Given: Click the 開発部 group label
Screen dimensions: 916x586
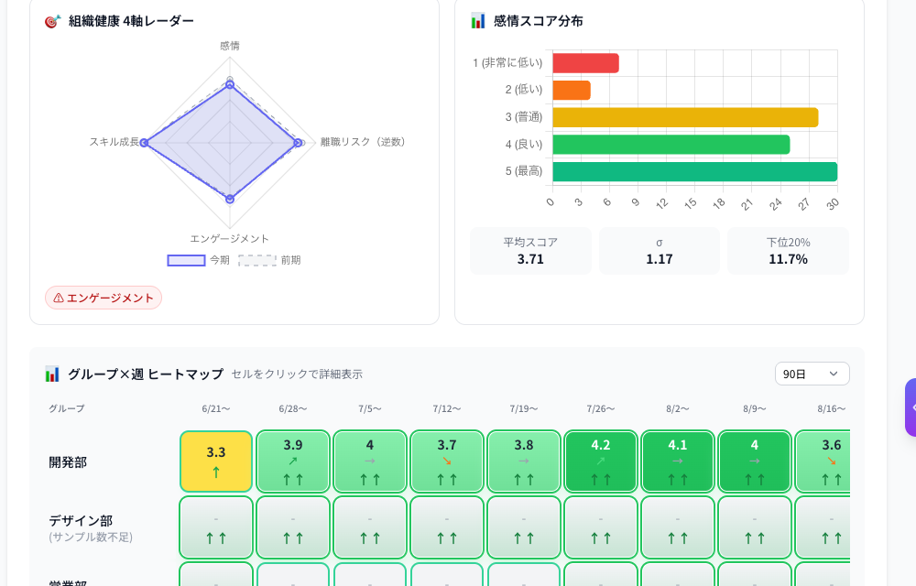Looking at the screenshot, I should point(68,462).
